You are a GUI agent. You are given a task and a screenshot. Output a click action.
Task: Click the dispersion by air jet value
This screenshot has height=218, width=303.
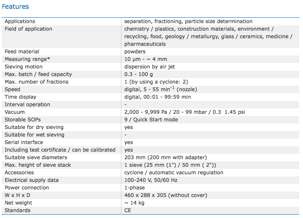click(150, 67)
